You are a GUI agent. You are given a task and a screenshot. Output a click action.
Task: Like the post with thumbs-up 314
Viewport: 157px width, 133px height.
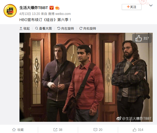(138, 130)
